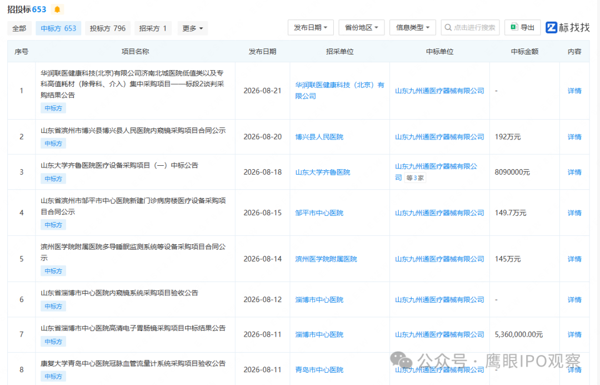Click 淄博市中心医院 link in row 7
This screenshot has width=600, height=385.
[x=319, y=334]
